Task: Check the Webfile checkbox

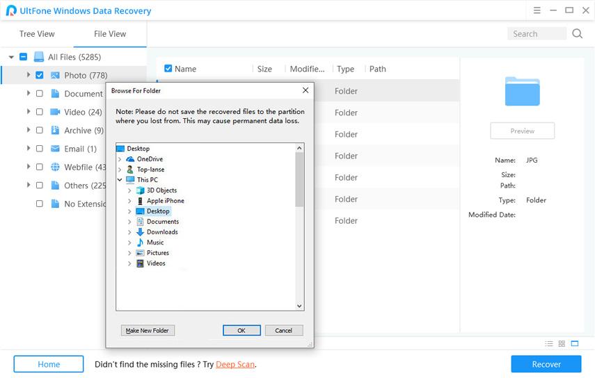Action: pyautogui.click(x=39, y=167)
